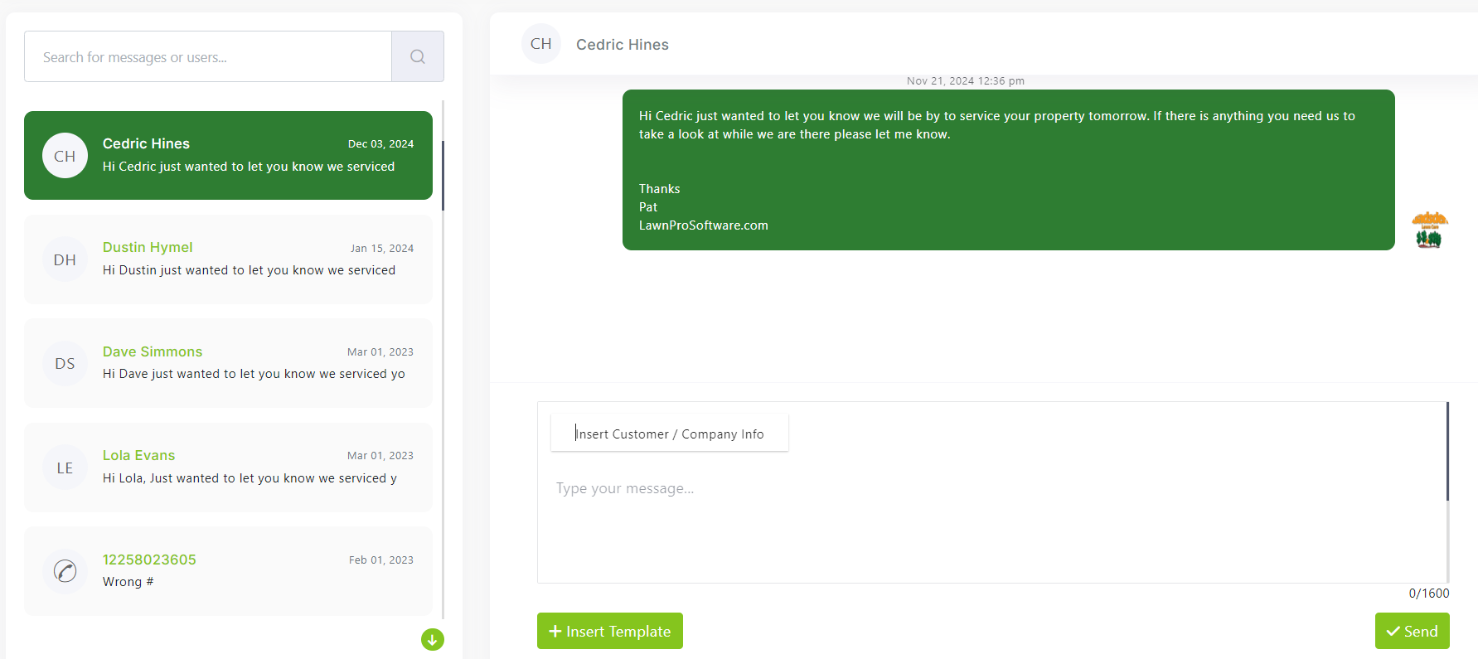Open the Dustin Hymel conversation
Image resolution: width=1478 pixels, height=659 pixels.
pos(228,259)
